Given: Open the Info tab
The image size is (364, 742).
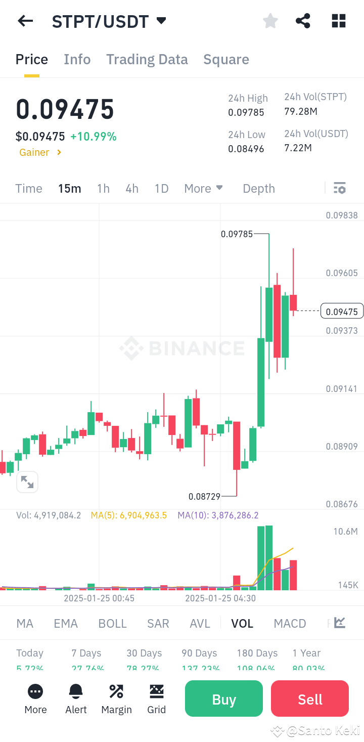Looking at the screenshot, I should pyautogui.click(x=77, y=59).
